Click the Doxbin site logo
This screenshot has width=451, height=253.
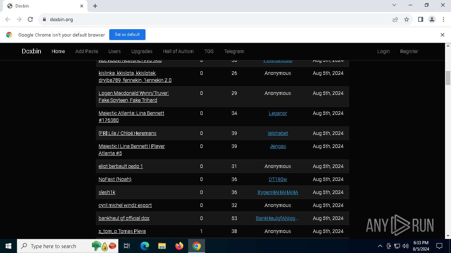pyautogui.click(x=31, y=51)
